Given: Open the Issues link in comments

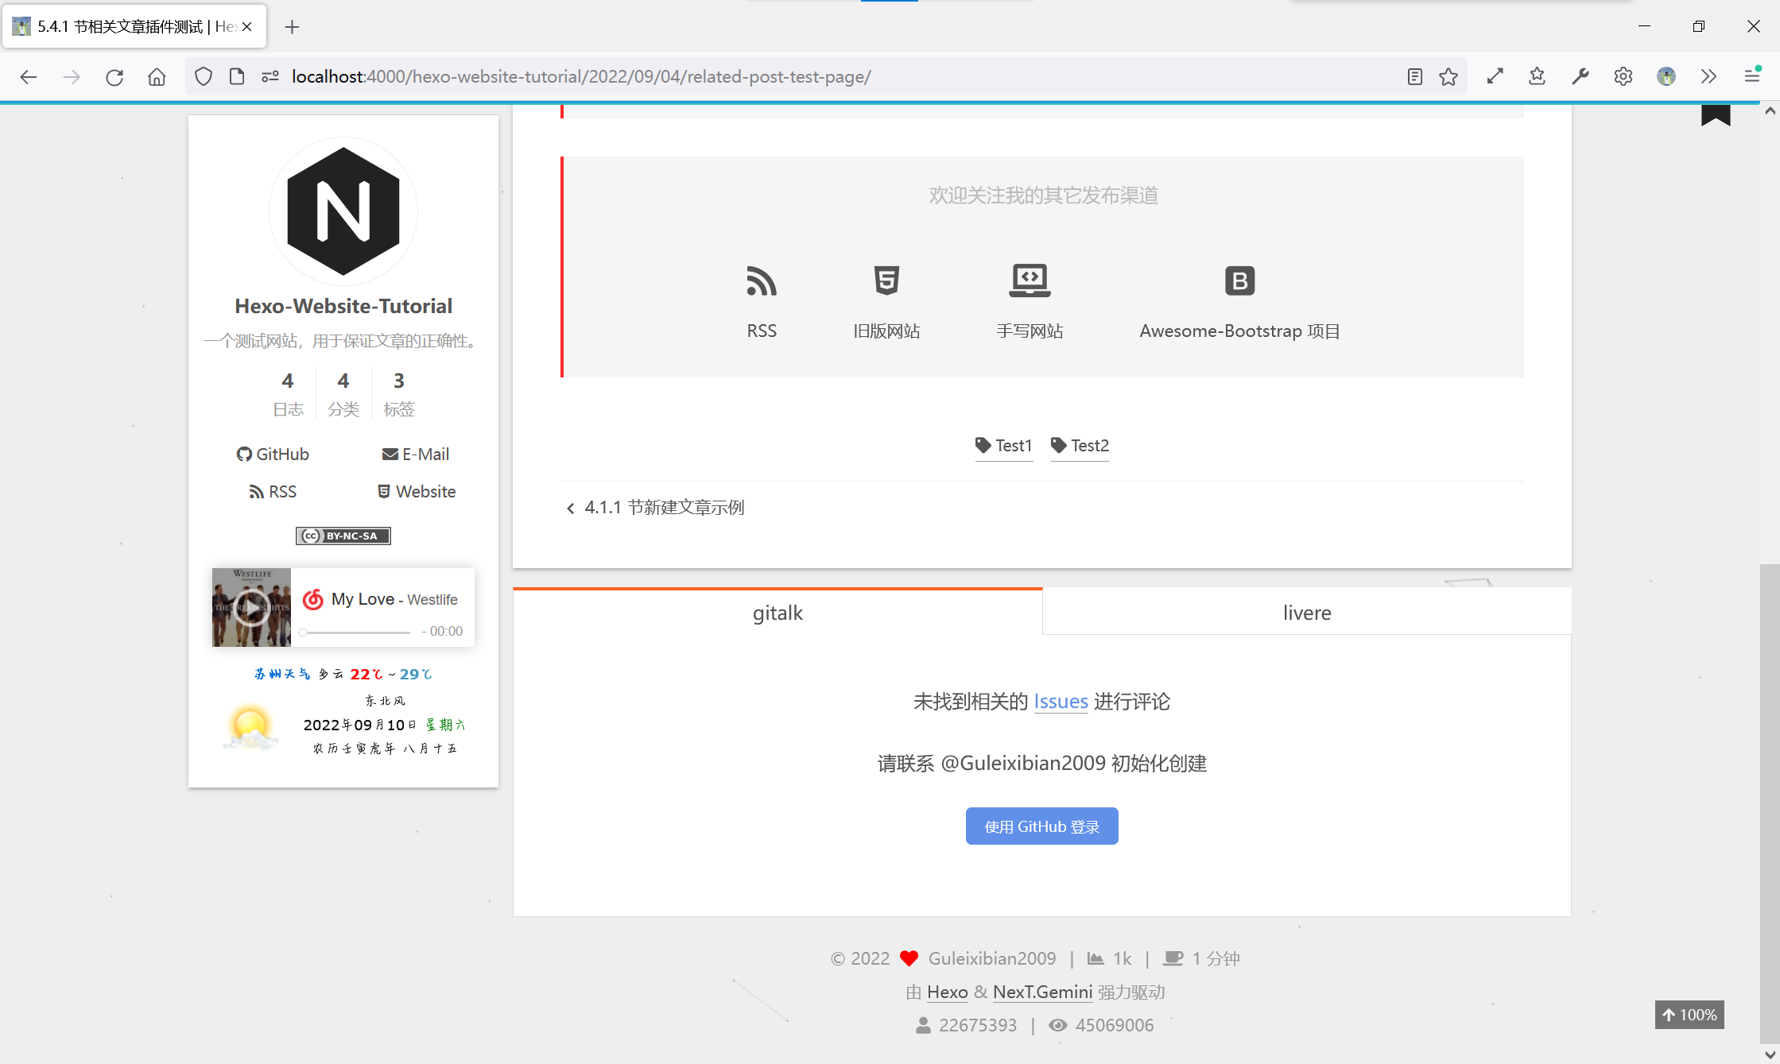Looking at the screenshot, I should 1061,702.
